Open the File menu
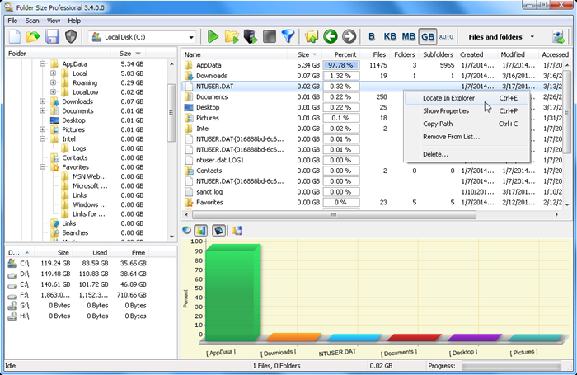This screenshot has width=577, height=375. click(12, 21)
